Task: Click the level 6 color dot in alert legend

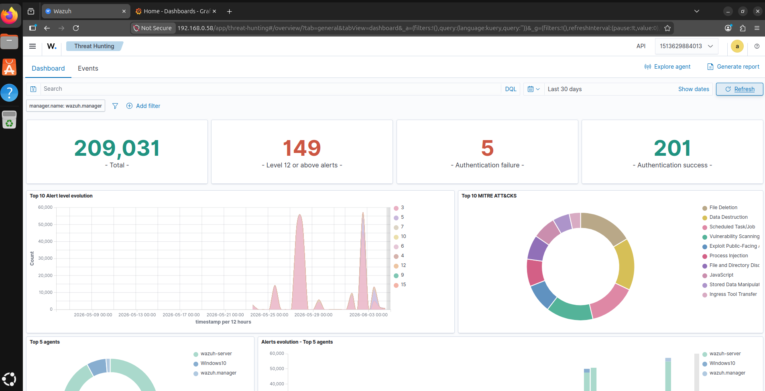Action: (x=396, y=246)
